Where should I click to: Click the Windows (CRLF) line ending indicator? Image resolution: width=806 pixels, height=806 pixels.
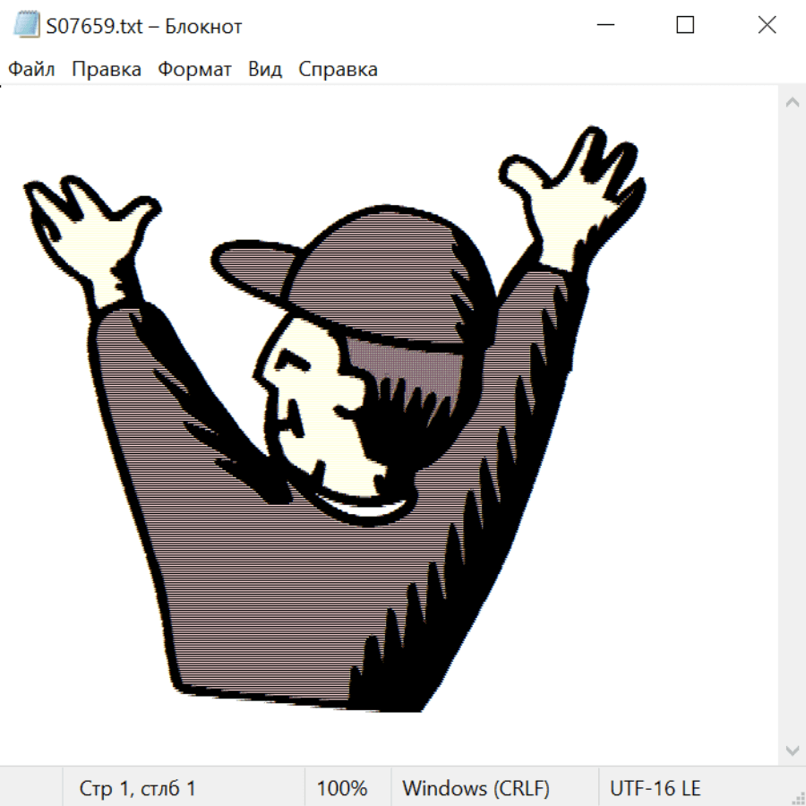pos(476,788)
